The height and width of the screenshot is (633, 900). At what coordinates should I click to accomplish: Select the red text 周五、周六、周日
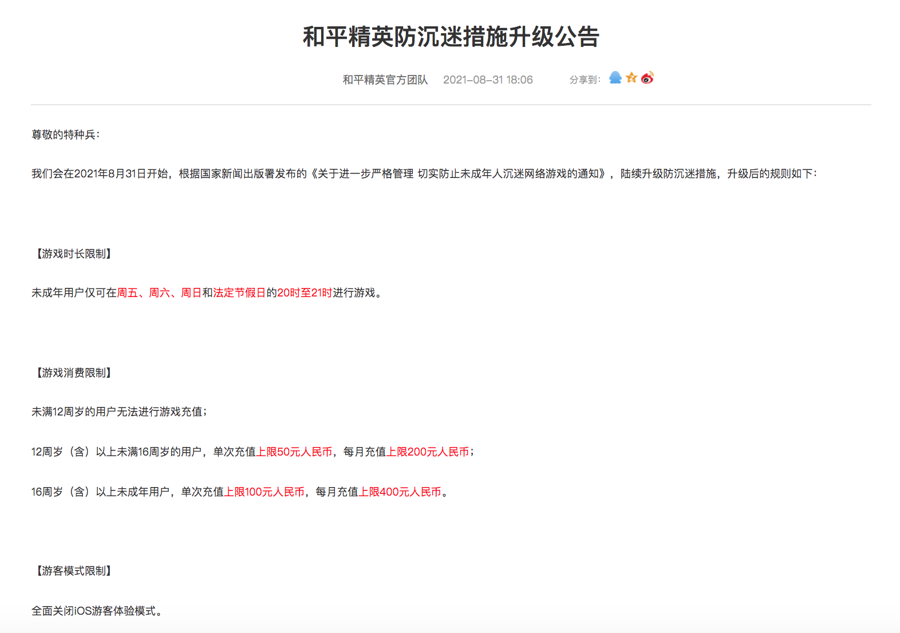pos(159,293)
